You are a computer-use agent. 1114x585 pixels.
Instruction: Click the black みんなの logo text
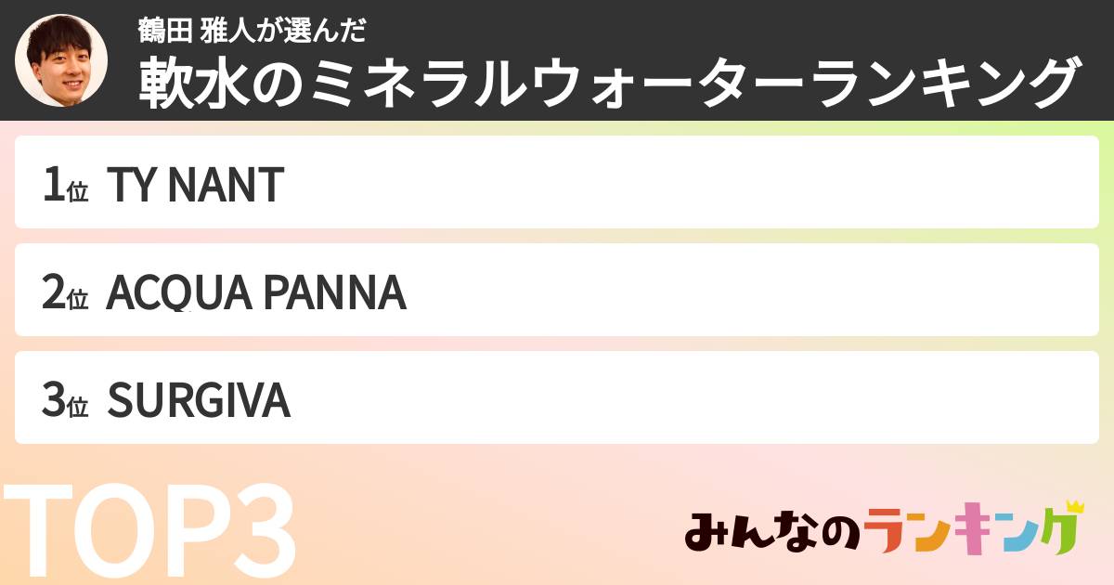pos(769,534)
